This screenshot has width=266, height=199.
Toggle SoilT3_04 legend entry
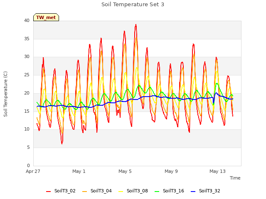[x=97, y=191]
